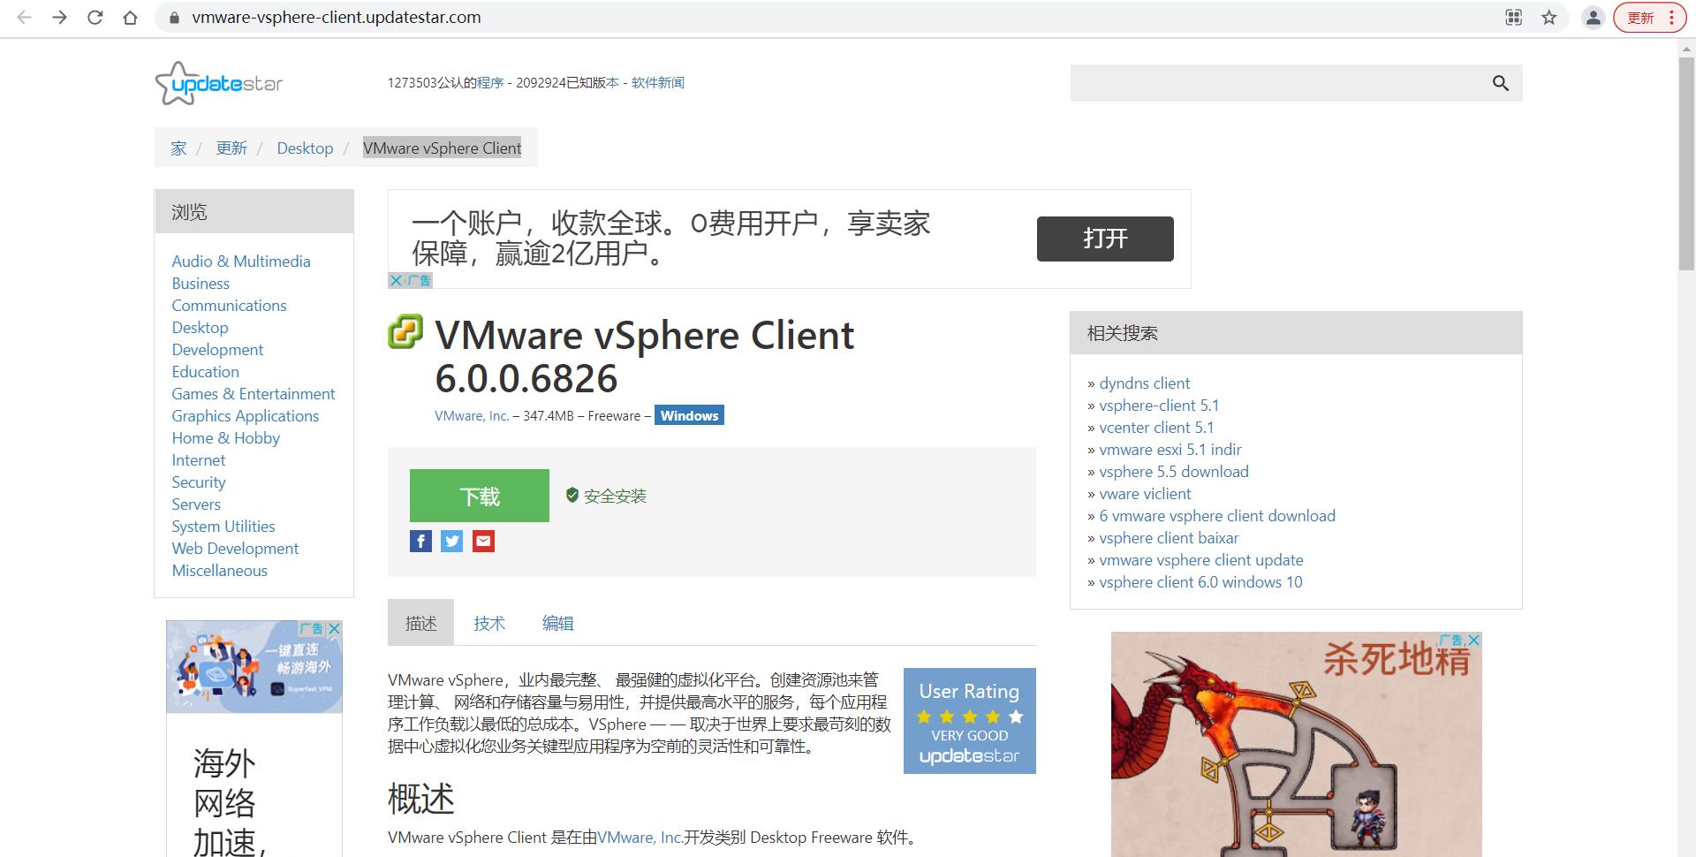Click the page vertical scrollbar thumb
This screenshot has height=857, width=1696.
[x=1686, y=163]
